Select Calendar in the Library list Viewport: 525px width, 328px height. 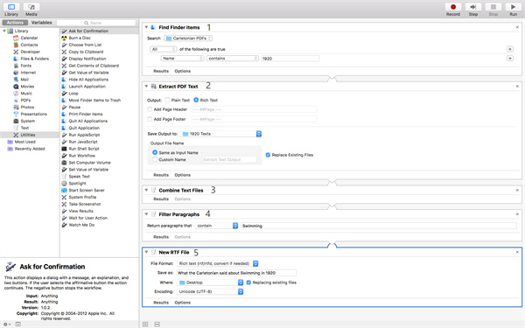30,38
